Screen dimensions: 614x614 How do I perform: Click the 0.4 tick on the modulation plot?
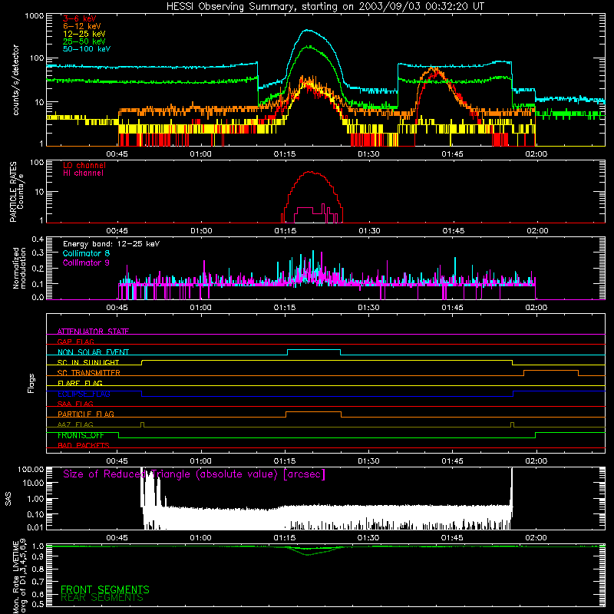pos(38,239)
